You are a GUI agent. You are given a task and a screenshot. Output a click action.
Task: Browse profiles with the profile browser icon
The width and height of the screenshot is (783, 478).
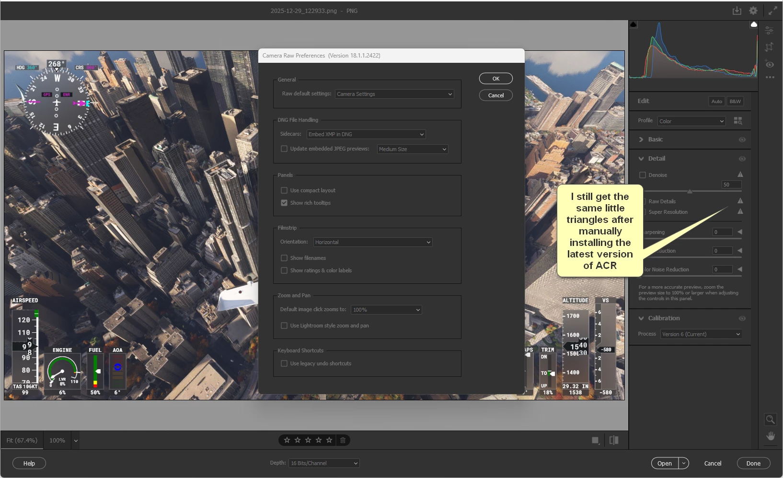tap(738, 121)
